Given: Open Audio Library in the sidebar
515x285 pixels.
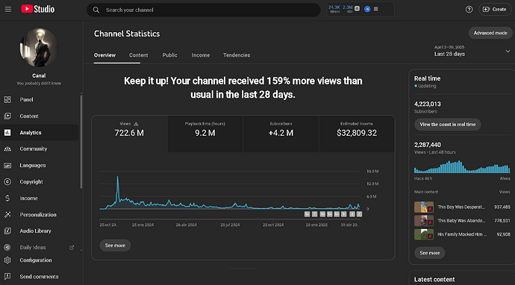Looking at the screenshot, I should pos(40,231).
